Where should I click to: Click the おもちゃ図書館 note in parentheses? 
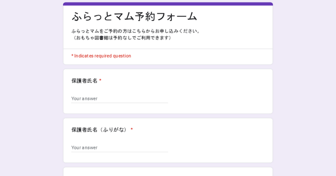(122, 38)
